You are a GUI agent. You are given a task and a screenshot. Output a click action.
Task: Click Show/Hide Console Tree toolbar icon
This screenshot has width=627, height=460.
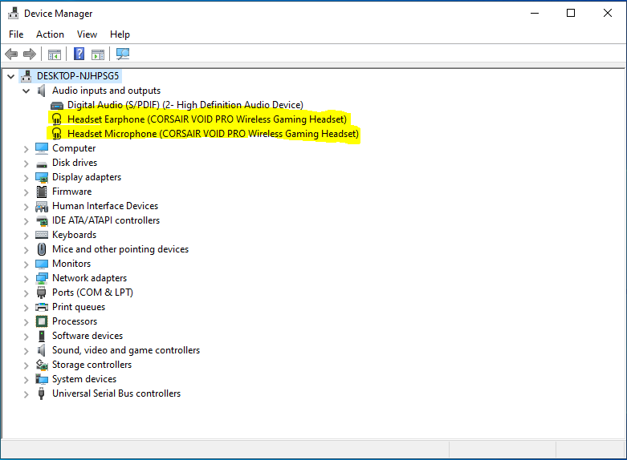coord(55,54)
